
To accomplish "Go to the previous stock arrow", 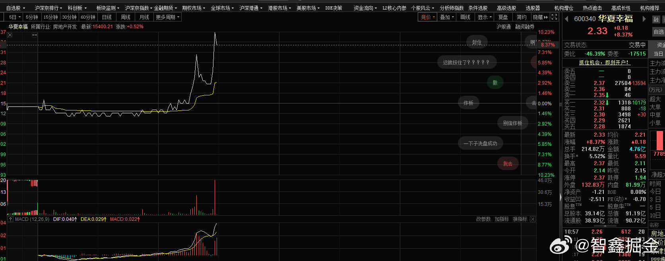I will (566, 19).
